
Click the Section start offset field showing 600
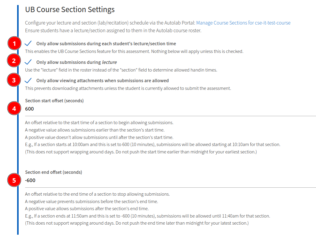(171, 109)
